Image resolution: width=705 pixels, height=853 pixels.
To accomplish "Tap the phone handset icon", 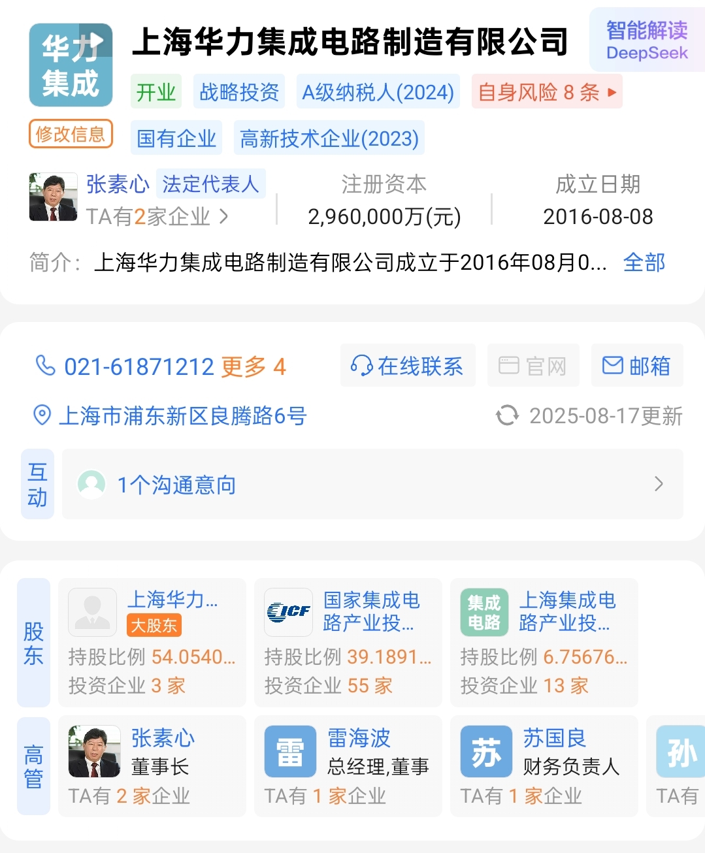I will click(x=45, y=366).
